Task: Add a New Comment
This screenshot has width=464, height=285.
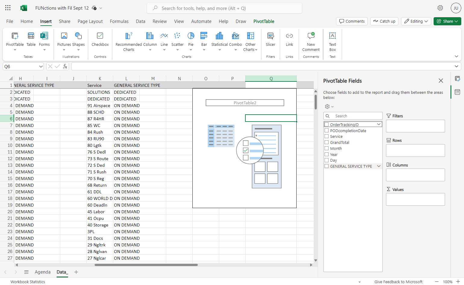Action: coord(311,41)
